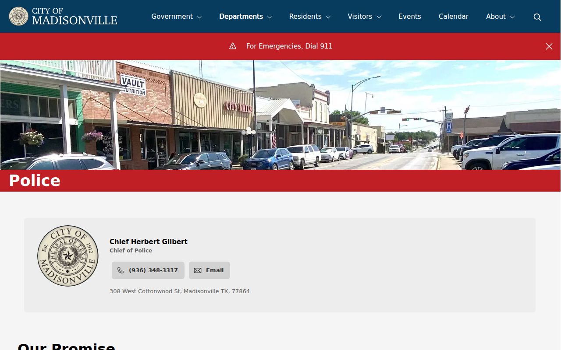Screen dimensions: 561x350
Task: Expand the Departments menu chevron
Action: 270,17
